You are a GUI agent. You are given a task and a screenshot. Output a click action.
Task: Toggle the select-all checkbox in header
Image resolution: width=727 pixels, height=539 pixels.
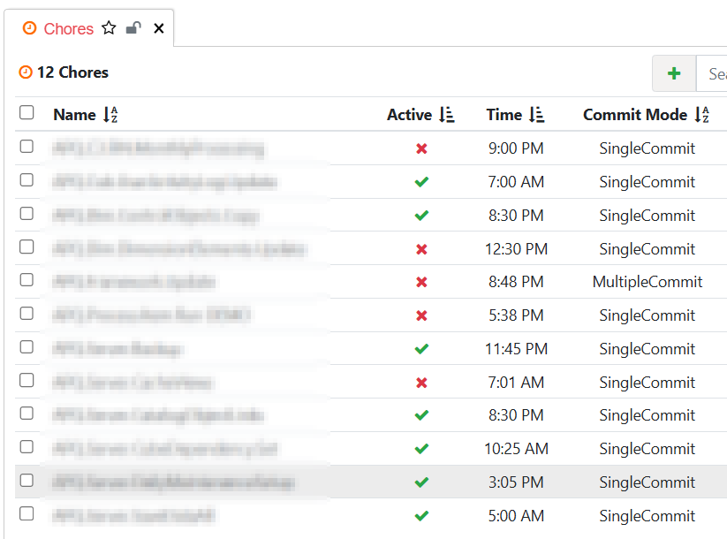(x=27, y=112)
